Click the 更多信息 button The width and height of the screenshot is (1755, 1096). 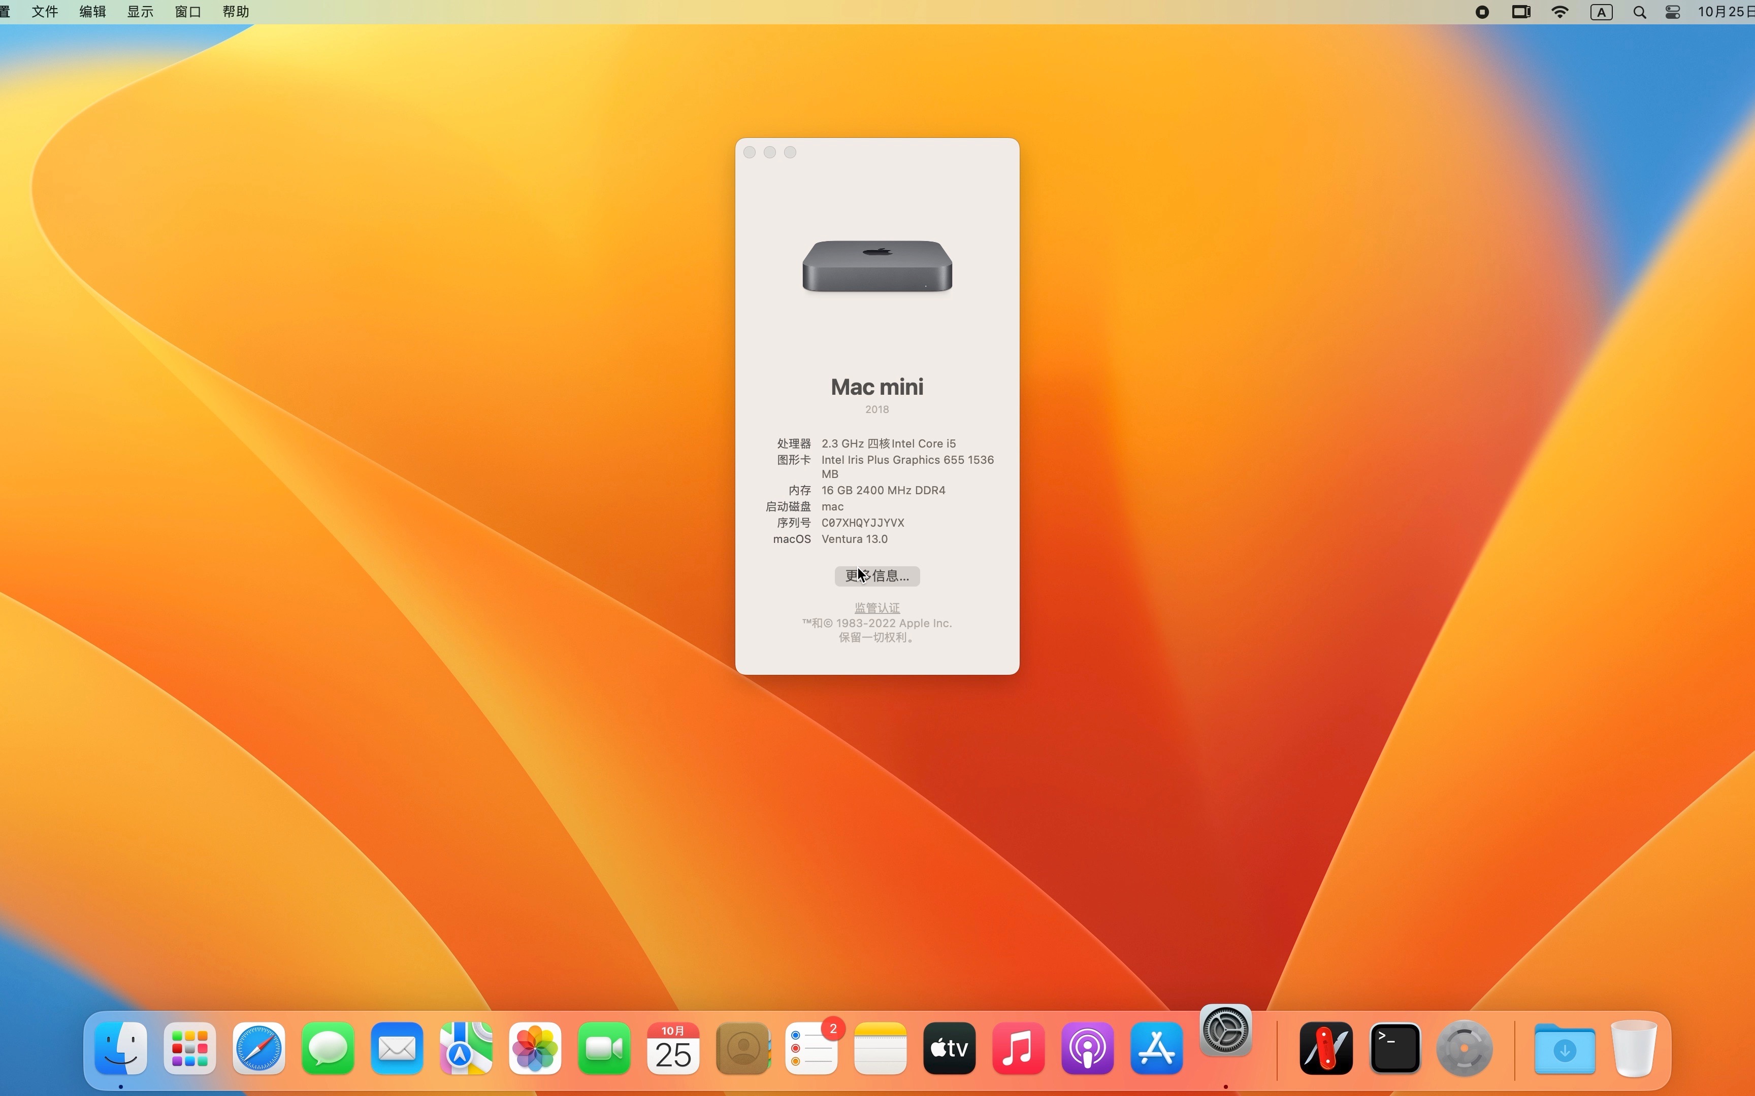876,575
